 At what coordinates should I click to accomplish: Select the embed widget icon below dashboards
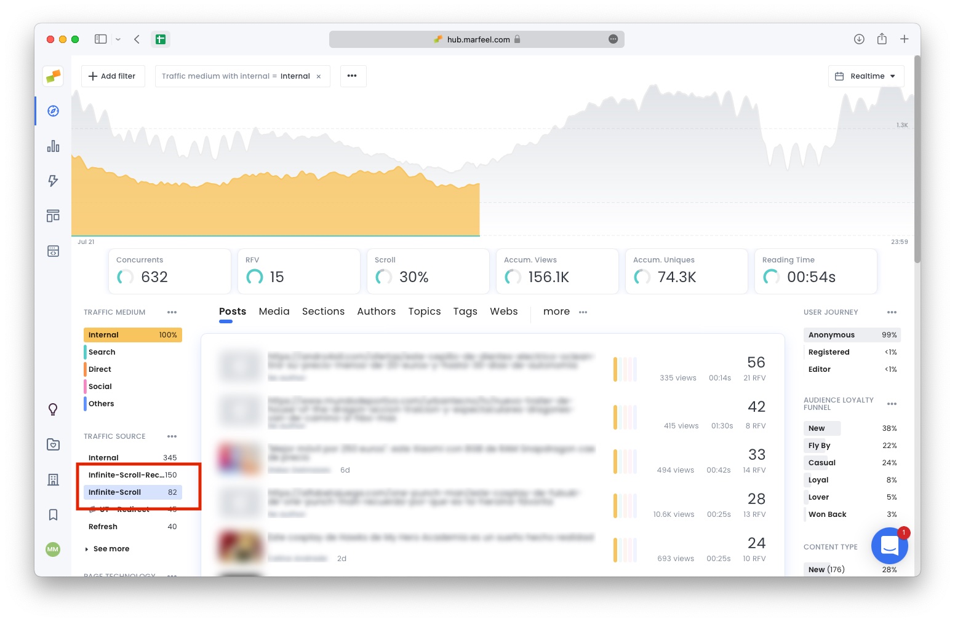53,251
